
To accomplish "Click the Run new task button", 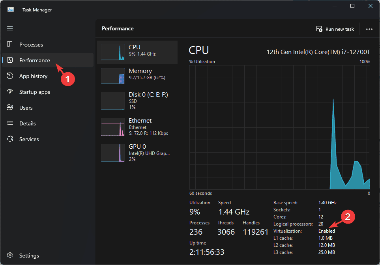I will 335,29.
